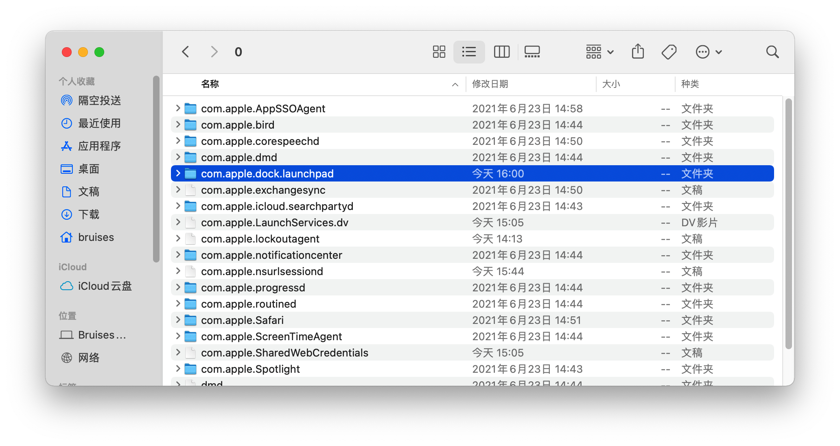
Task: Expand the com.apple.corespeechd folder
Action: [178, 141]
